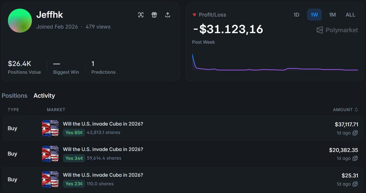Click the TYPE column header
Screen dimensions: 366x193
[x=13, y=110]
